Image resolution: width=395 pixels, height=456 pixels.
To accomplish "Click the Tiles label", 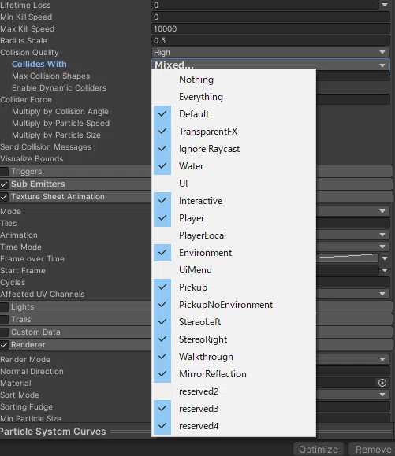I will pos(9,224).
